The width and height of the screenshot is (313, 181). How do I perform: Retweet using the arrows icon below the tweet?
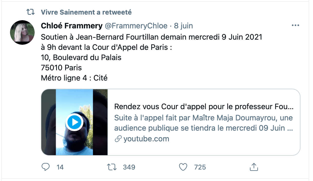112,167
